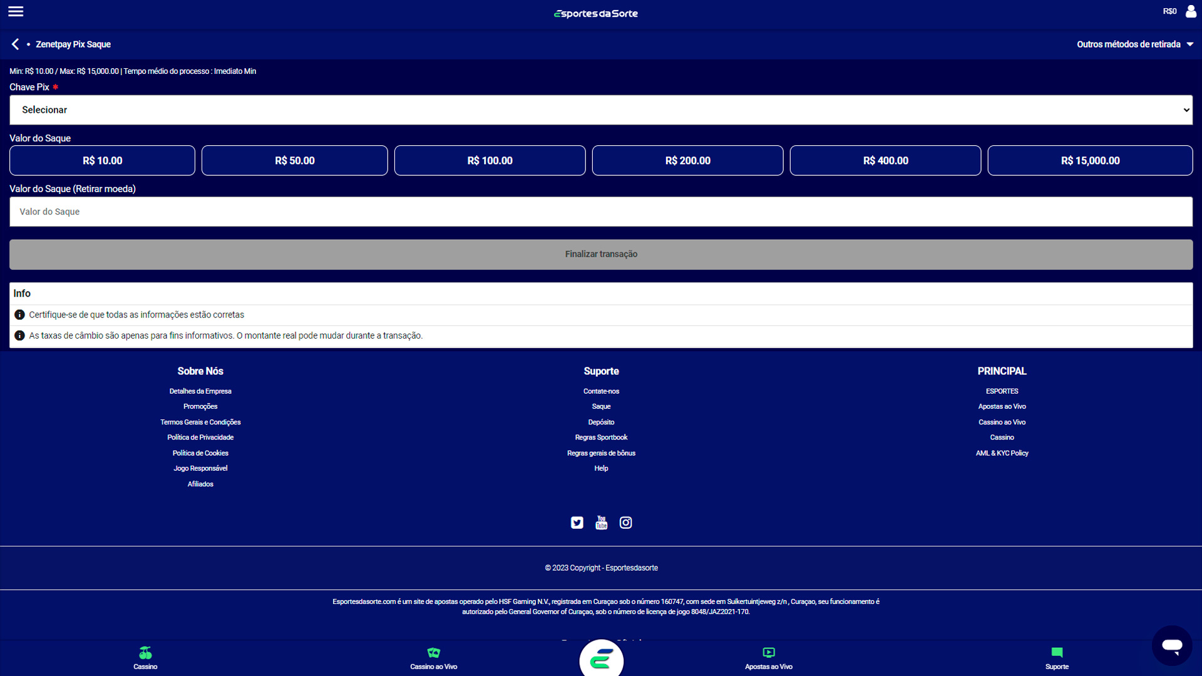1202x676 pixels.
Task: Click the R$0 balance in header
Action: coord(1169,11)
